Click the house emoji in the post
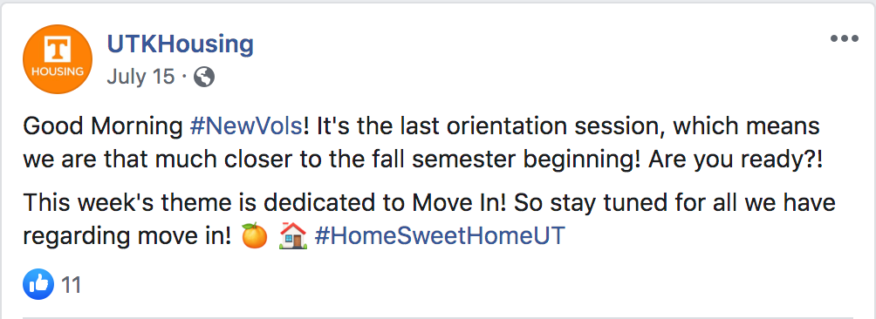The height and width of the screenshot is (319, 876). [293, 236]
